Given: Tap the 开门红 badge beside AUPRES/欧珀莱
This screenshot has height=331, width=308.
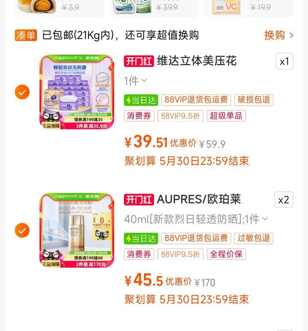Looking at the screenshot, I should tap(139, 199).
